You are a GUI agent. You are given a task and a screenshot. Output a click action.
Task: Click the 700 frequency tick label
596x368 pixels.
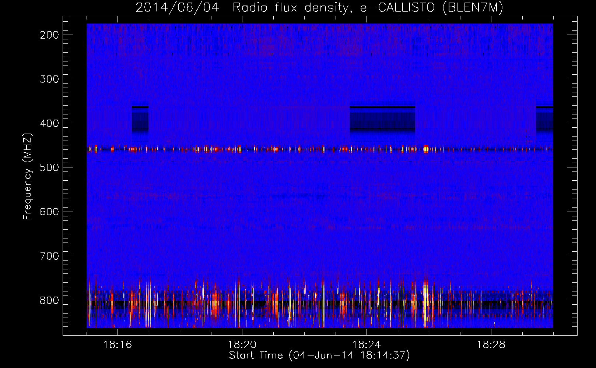(49, 256)
